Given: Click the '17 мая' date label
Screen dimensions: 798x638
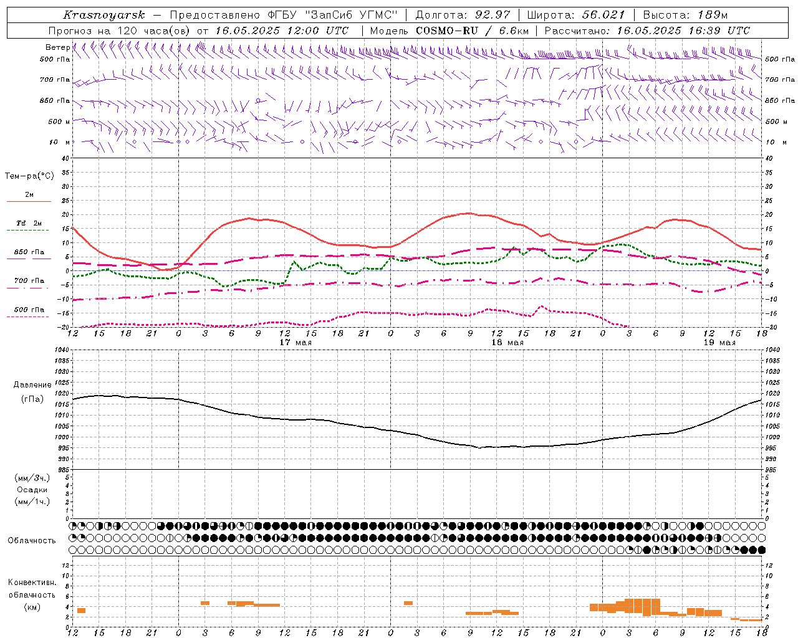Looking at the screenshot, I should point(296,343).
